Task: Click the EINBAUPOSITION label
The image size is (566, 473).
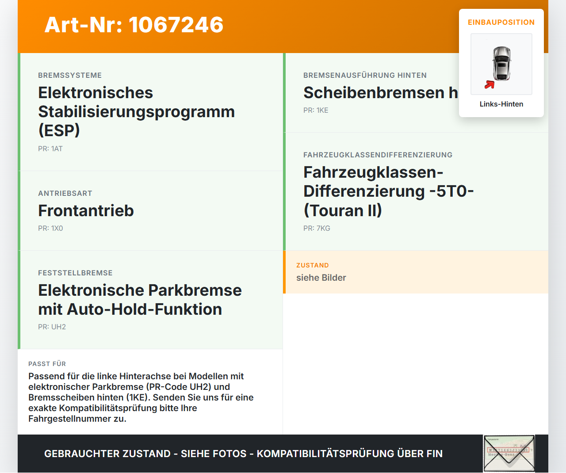Action: [501, 22]
